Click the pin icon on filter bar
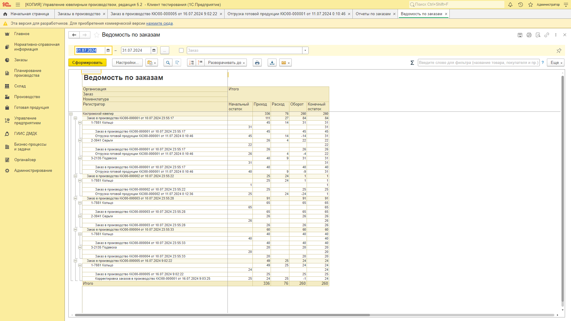The image size is (571, 321). coord(559,51)
